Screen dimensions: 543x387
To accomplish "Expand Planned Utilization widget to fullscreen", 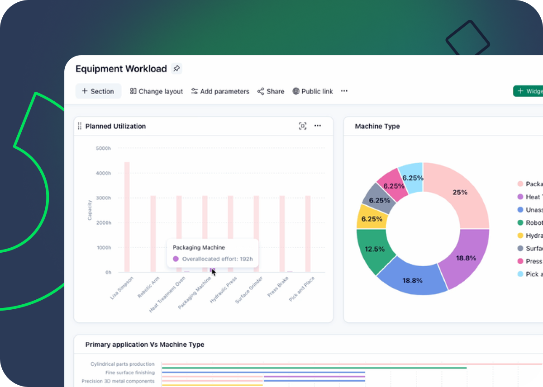I will [303, 126].
